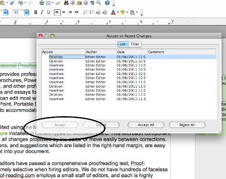Open Help with the question mark icon

(x=107, y=3)
